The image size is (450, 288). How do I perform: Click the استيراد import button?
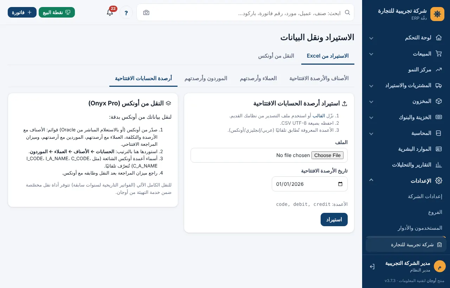click(334, 220)
